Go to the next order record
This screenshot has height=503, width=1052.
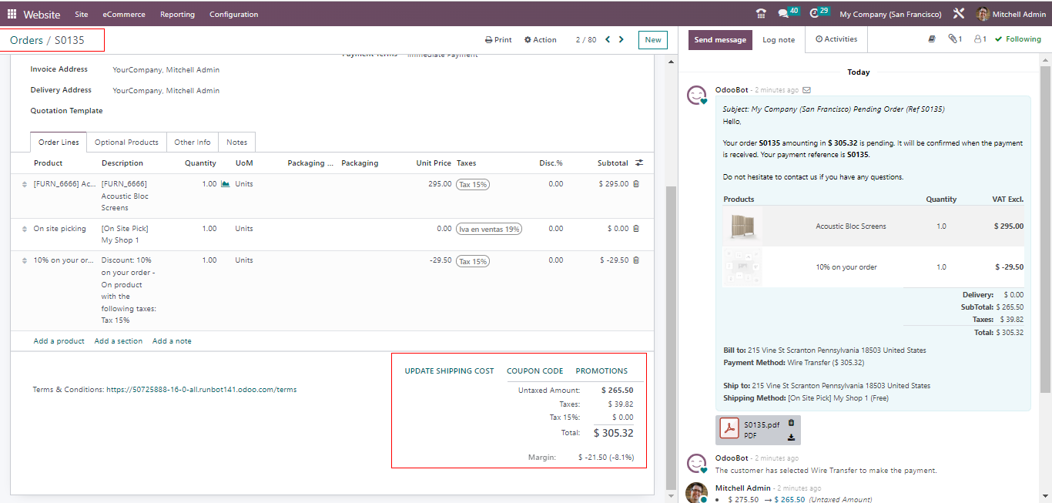click(x=621, y=39)
